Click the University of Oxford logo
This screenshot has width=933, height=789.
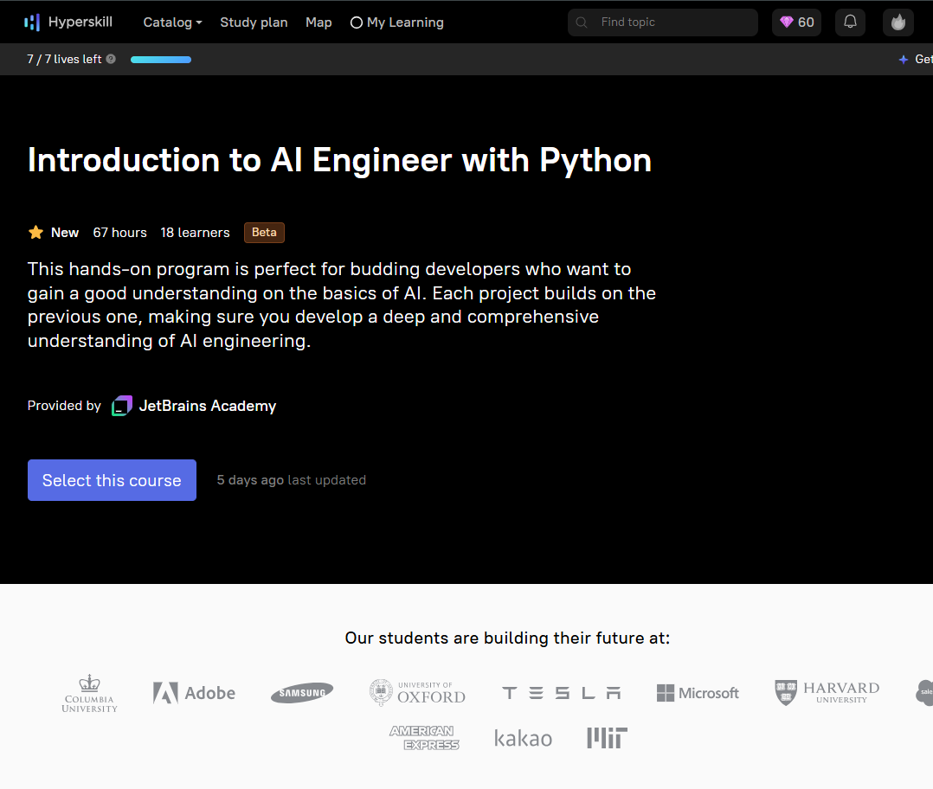coord(417,693)
